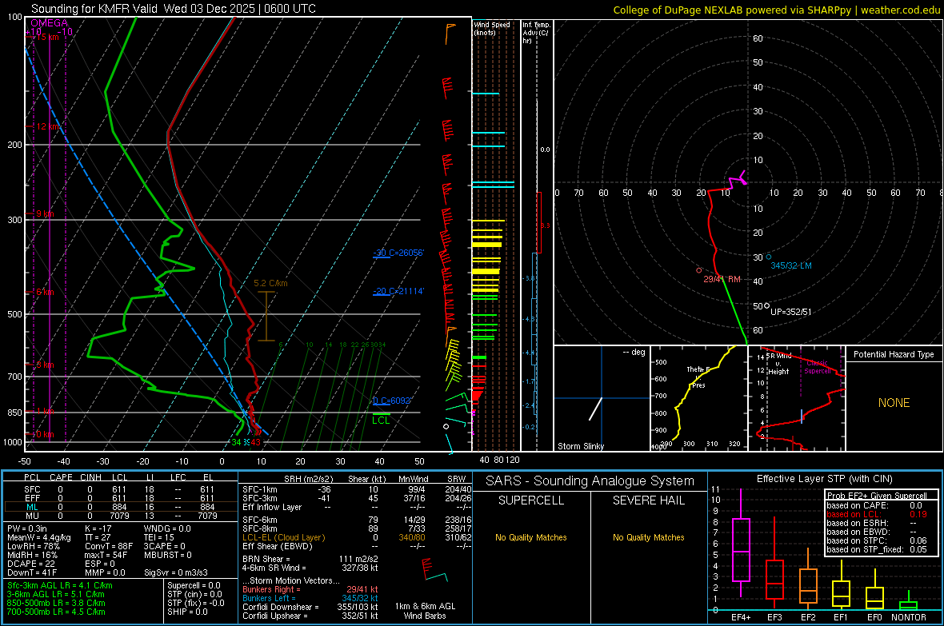The height and width of the screenshot is (626, 944).
Task: Select the highlighted ML parcel row
Action: (x=120, y=507)
